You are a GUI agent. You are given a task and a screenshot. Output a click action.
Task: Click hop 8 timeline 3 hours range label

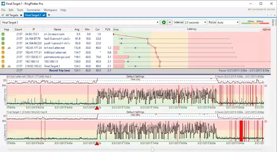point(239,112)
